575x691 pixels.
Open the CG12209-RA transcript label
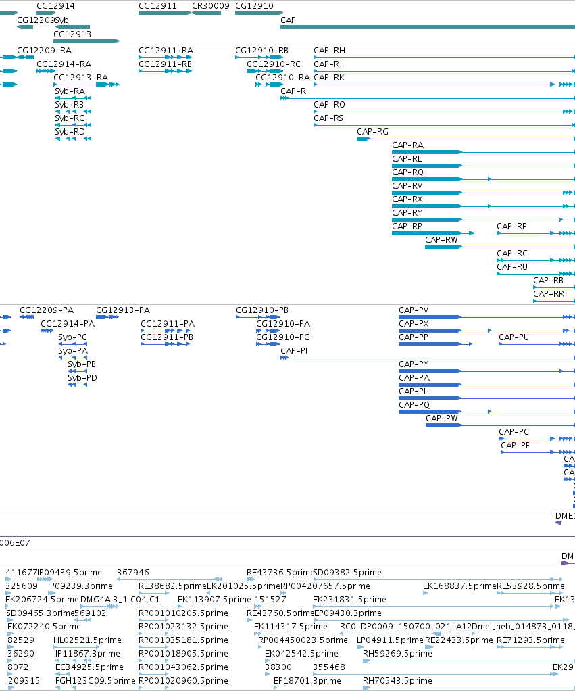[44, 50]
